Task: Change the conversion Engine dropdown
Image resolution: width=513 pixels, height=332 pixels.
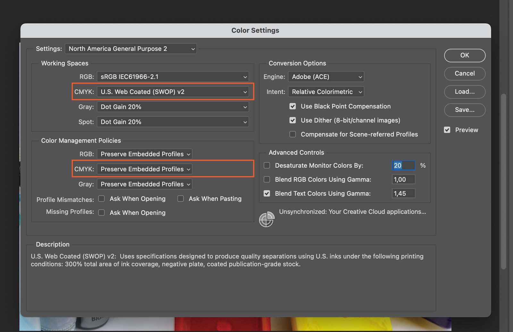Action: click(326, 77)
